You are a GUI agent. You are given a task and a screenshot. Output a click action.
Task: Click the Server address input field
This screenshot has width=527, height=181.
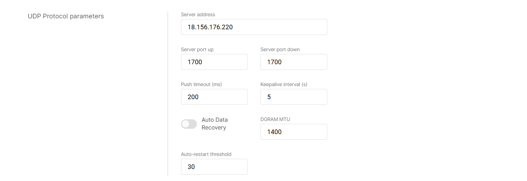[x=254, y=27]
